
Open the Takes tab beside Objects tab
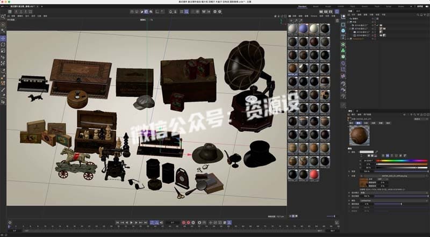[x=358, y=11]
